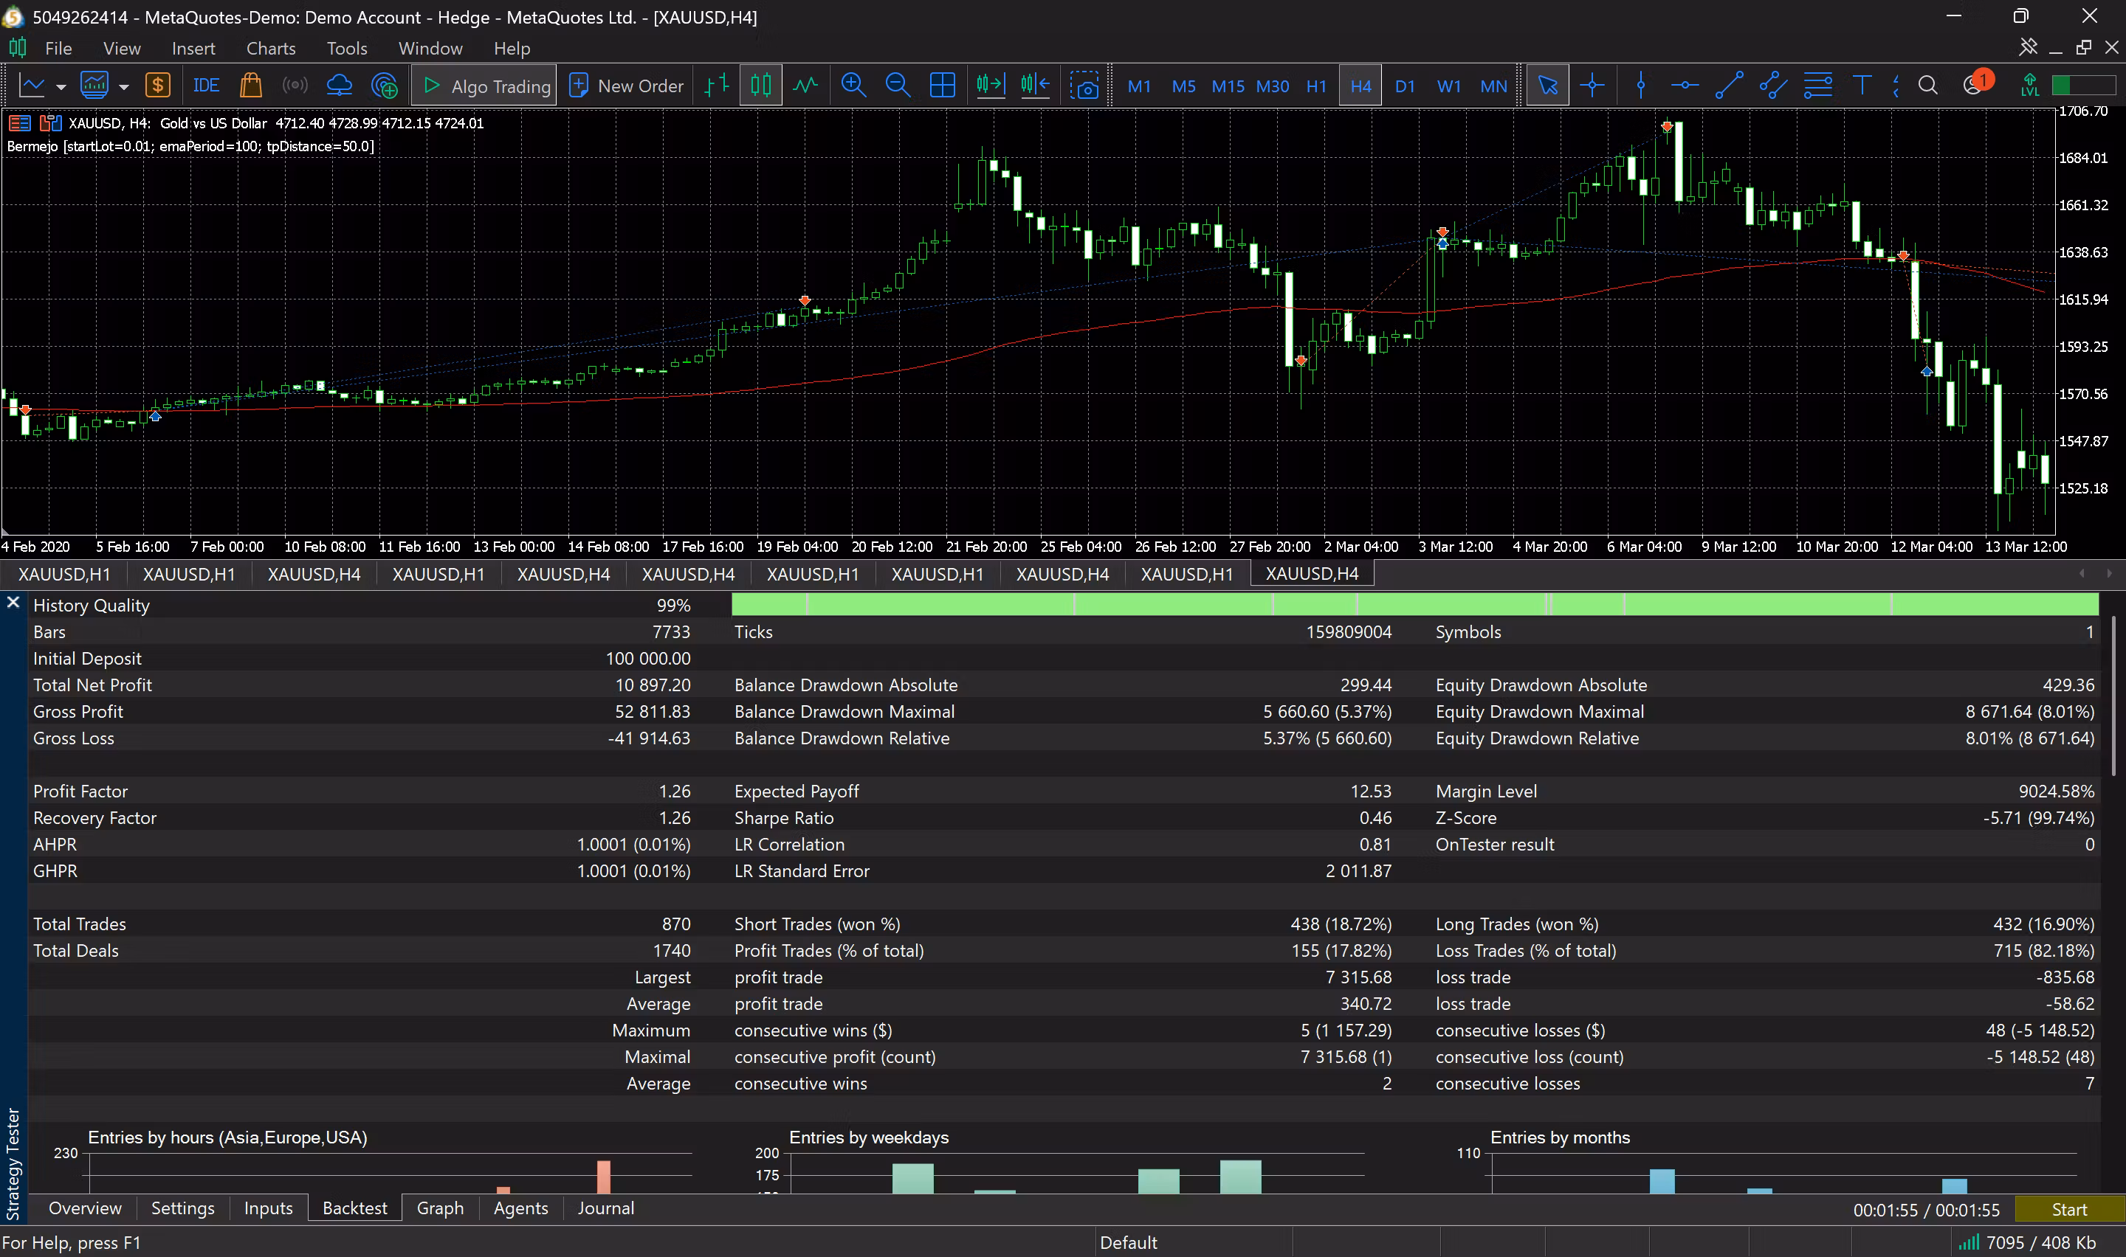The width and height of the screenshot is (2126, 1257).
Task: Select the equidistant channel tool
Action: [x=1772, y=86]
